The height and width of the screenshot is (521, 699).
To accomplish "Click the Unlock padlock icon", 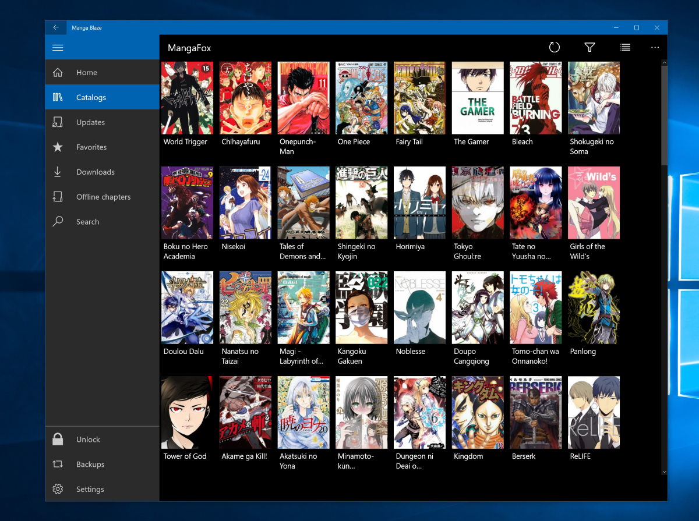I will (x=58, y=439).
